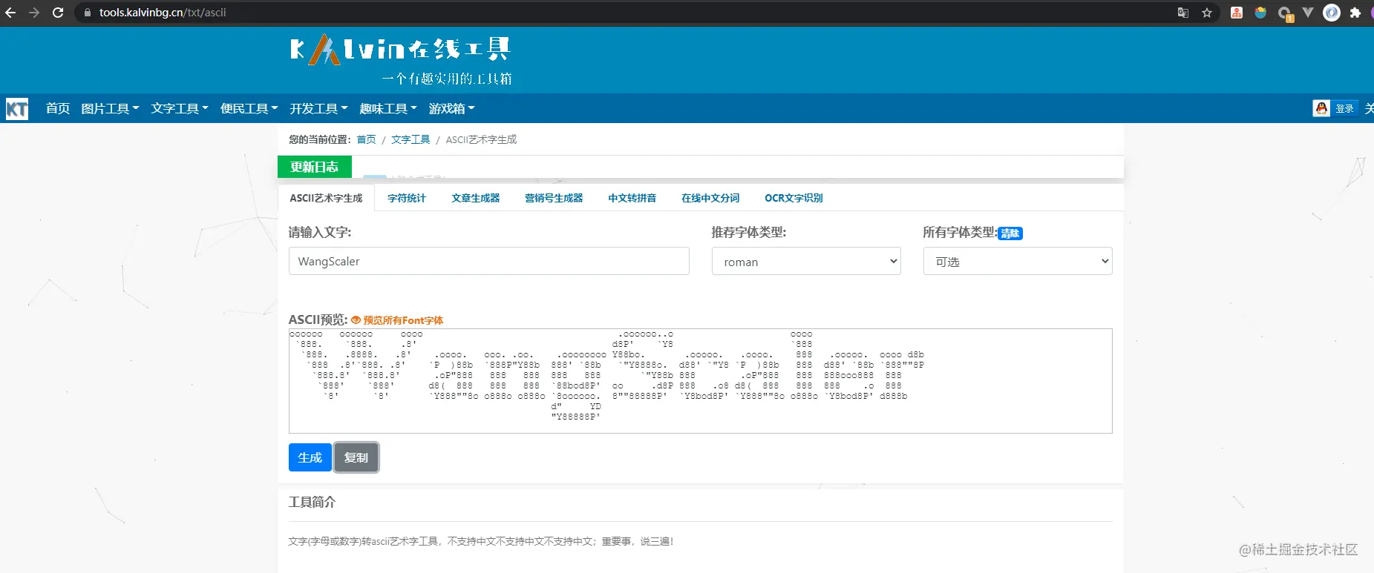Open the Vue devtools extension icon
Image resolution: width=1374 pixels, height=573 pixels.
click(x=1308, y=13)
